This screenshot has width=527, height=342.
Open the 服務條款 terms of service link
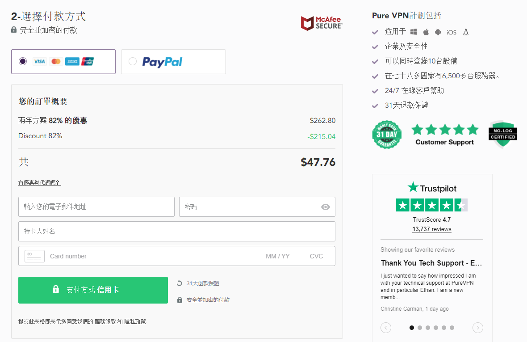(x=105, y=321)
